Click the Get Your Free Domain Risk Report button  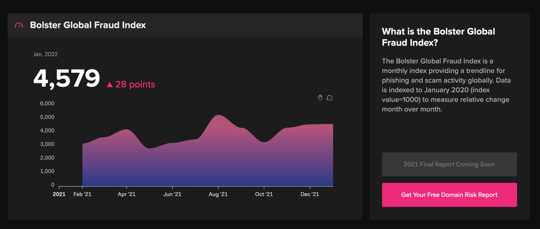[449, 195]
